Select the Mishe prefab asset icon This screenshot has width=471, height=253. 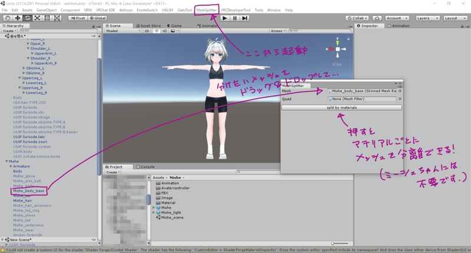tap(158, 208)
